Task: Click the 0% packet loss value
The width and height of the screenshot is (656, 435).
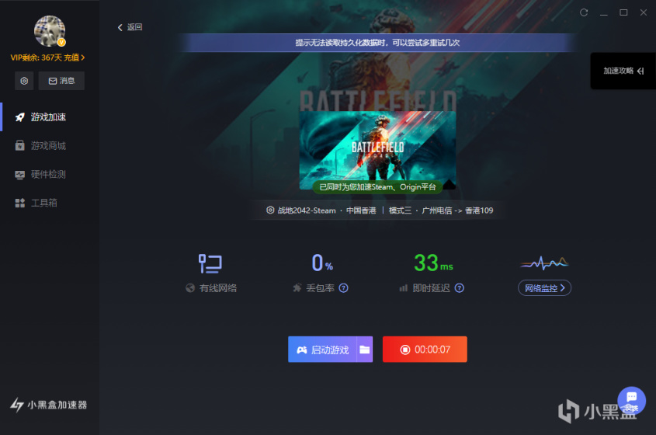Action: [322, 263]
